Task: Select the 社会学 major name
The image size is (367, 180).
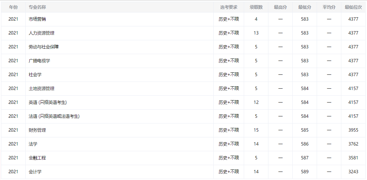Action: pos(35,75)
